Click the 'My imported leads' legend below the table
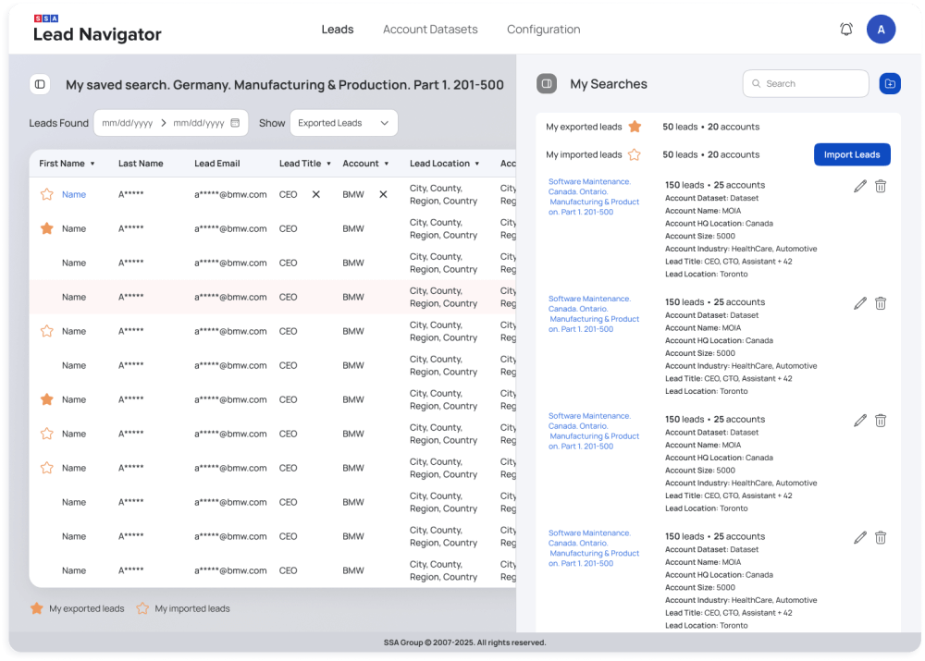 click(192, 608)
